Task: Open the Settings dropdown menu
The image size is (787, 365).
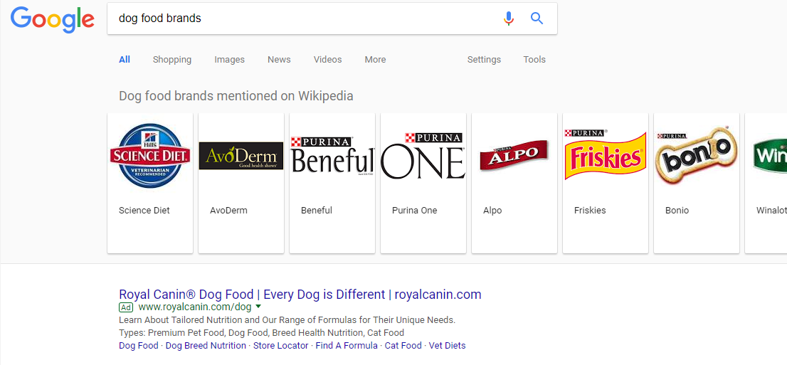Action: pos(484,60)
